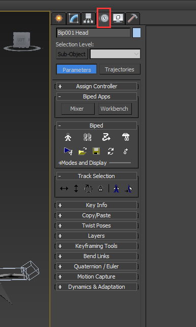This screenshot has height=327, width=196.
Task: Toggle Footstep Mode icon
Action: [88, 137]
